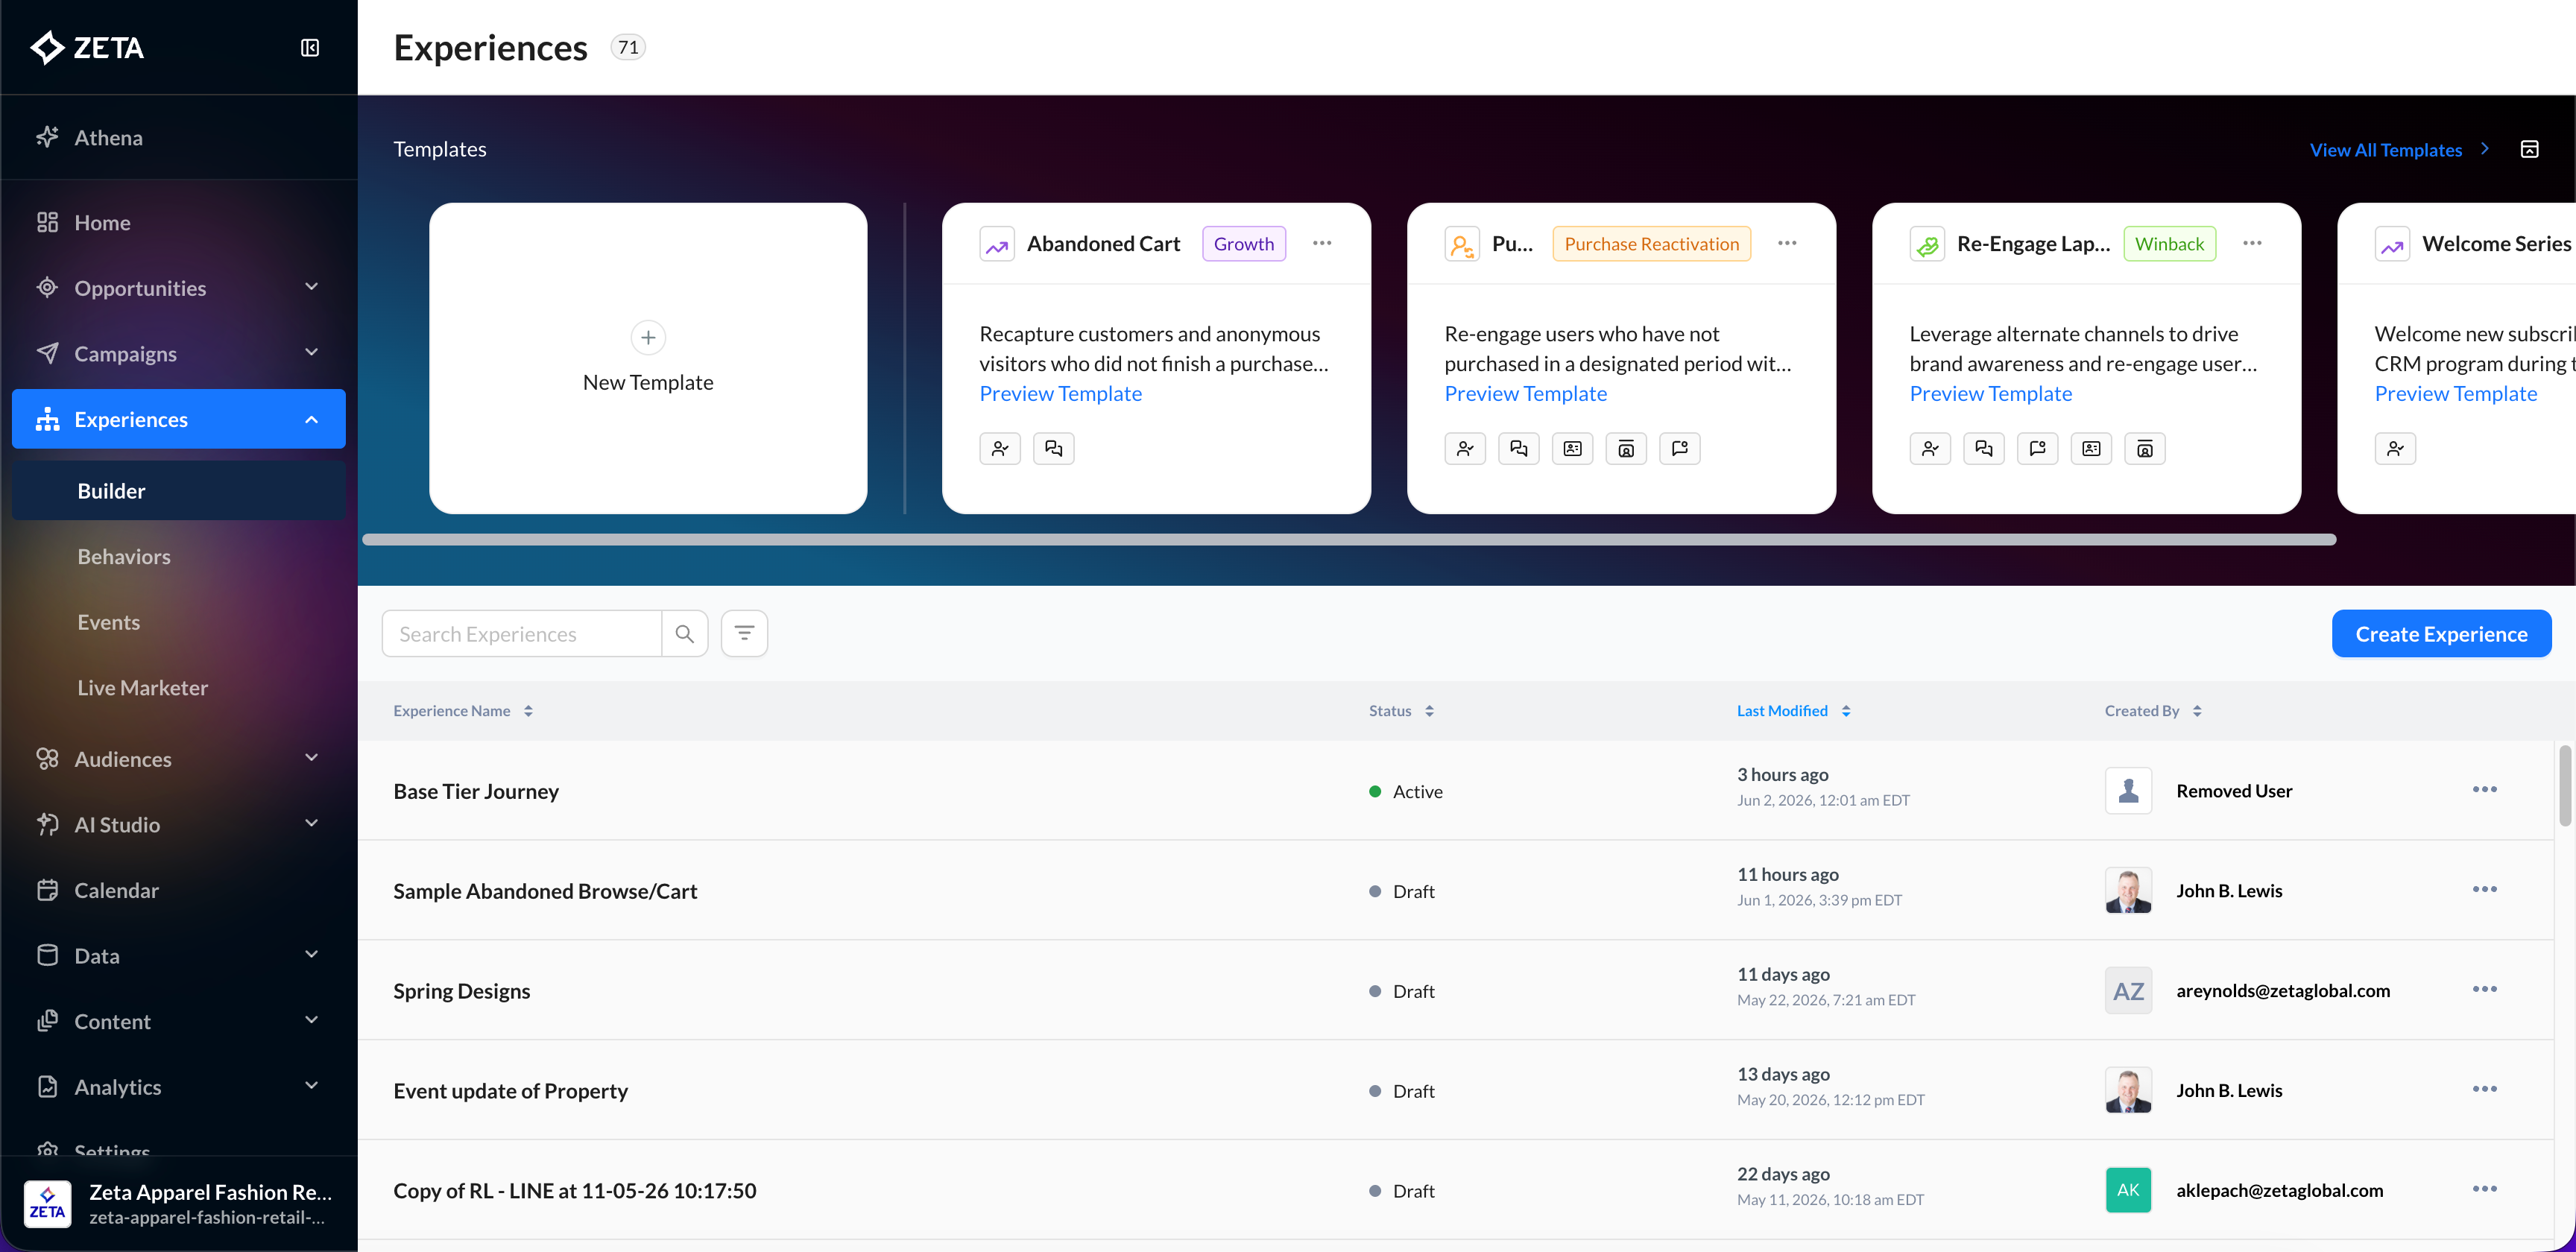The width and height of the screenshot is (2576, 1252).
Task: Open Abandoned Cart template options menu
Action: tap(1322, 243)
